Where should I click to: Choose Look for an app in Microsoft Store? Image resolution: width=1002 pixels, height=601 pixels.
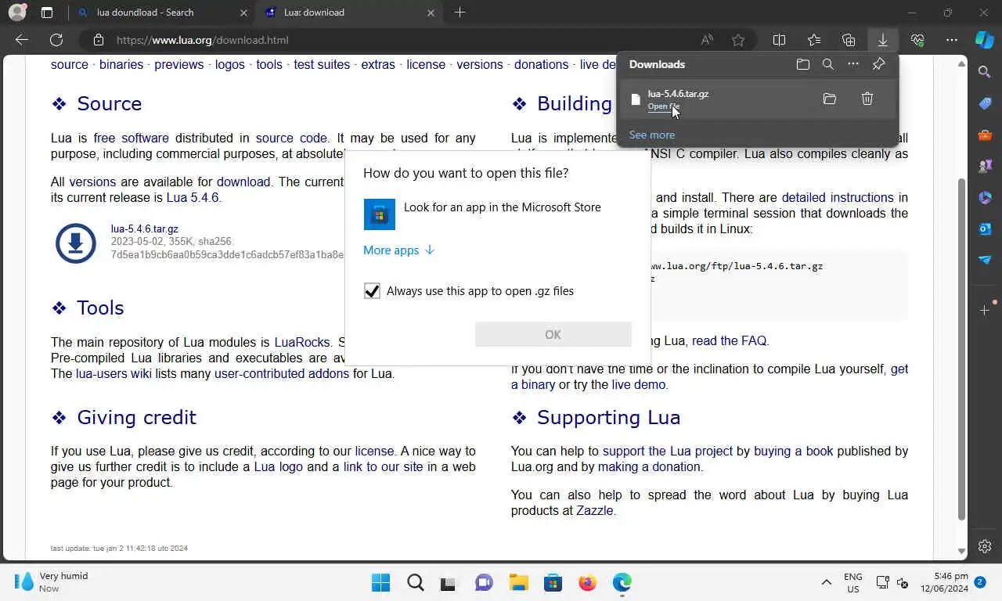pos(496,214)
